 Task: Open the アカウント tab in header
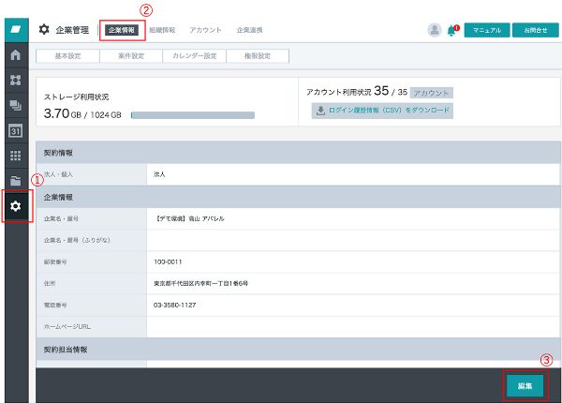[205, 30]
